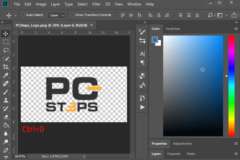
Task: Select the Clone Stamp tool
Action: pyautogui.click(x=6, y=100)
